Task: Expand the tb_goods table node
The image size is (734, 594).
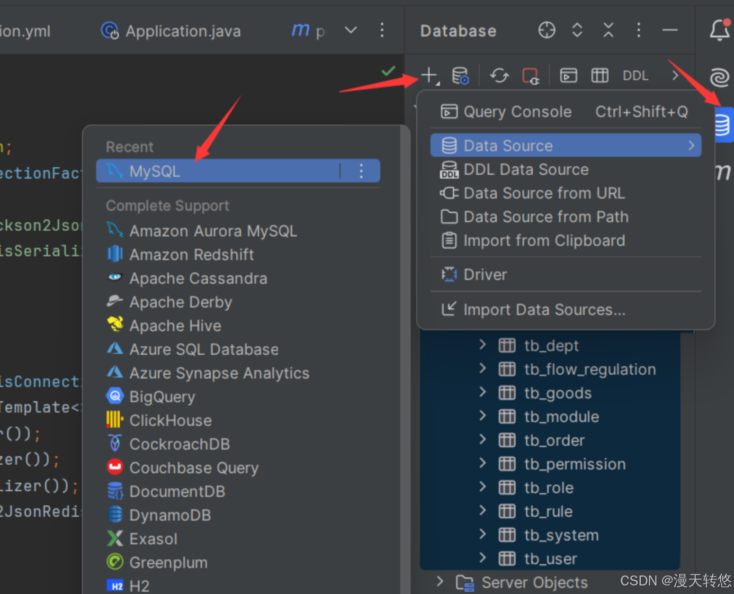Action: 482,392
